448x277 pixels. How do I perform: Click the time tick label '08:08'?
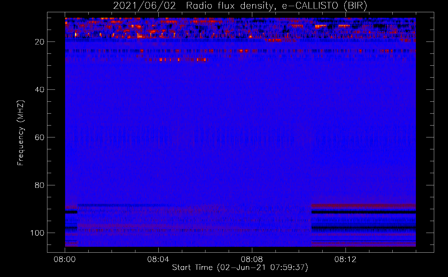coord(252,260)
